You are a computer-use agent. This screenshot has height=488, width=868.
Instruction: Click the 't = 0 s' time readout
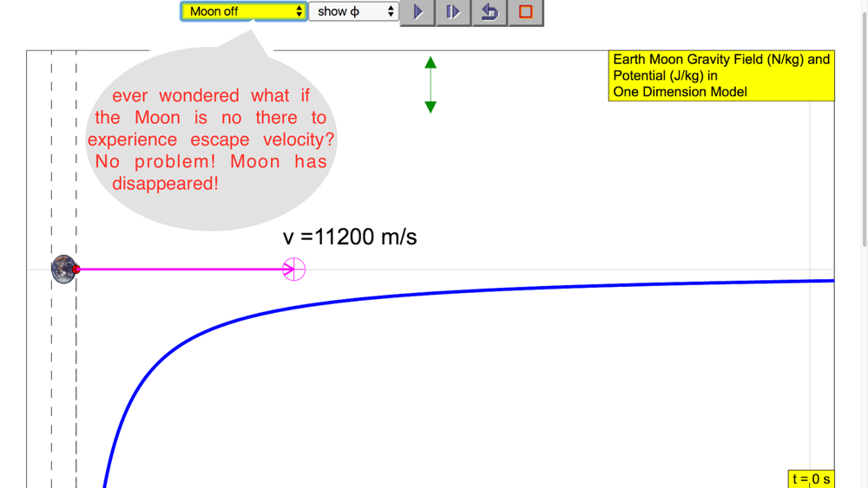[x=811, y=479]
